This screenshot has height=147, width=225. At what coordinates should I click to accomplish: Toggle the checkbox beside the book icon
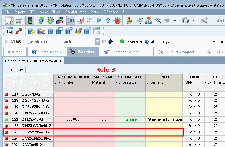104,42
